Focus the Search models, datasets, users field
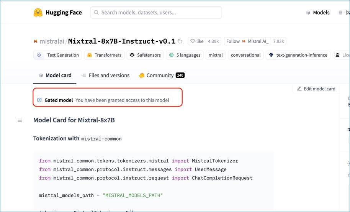Image resolution: width=350 pixels, height=212 pixels. click(x=156, y=13)
